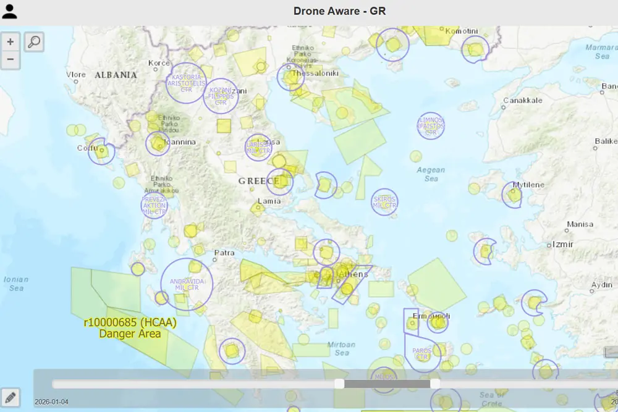The image size is (618, 412).
Task: Click the Limnos Ifaistos CTR zone
Action: [431, 125]
